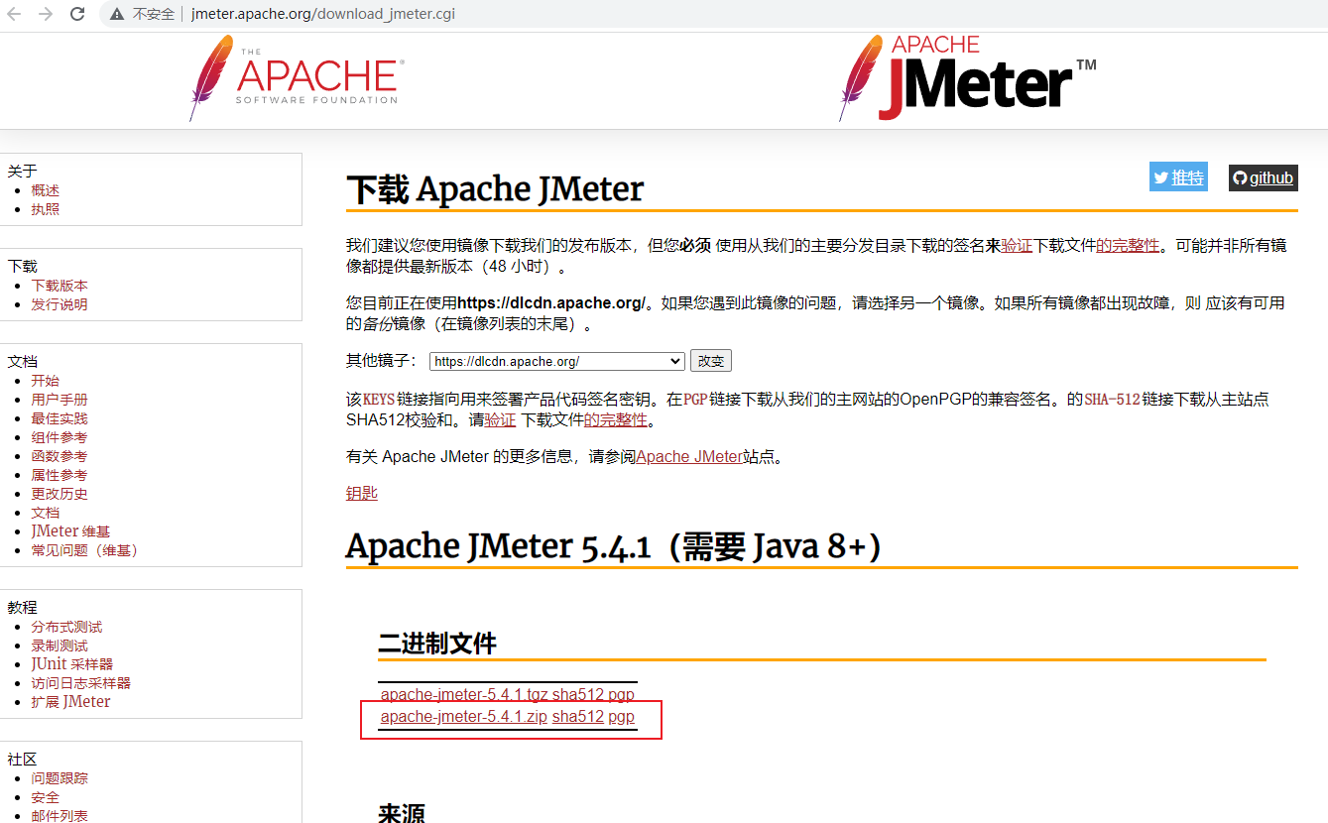Screen dimensions: 1328x823
Task: Click the 验证 link in the first paragraph
Action: click(1017, 245)
